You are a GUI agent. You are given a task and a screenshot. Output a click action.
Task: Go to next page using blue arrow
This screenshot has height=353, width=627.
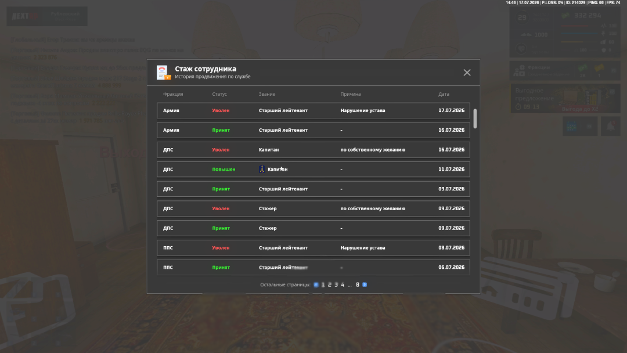364,284
